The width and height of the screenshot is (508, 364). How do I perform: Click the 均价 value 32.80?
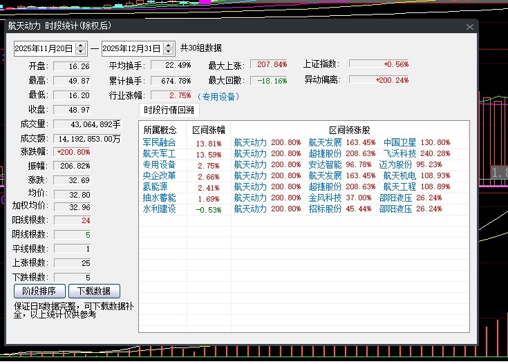(73, 195)
